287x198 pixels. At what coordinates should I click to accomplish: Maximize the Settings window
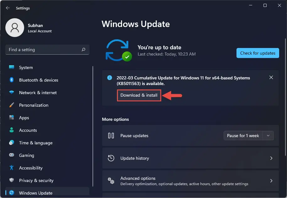coord(265,5)
